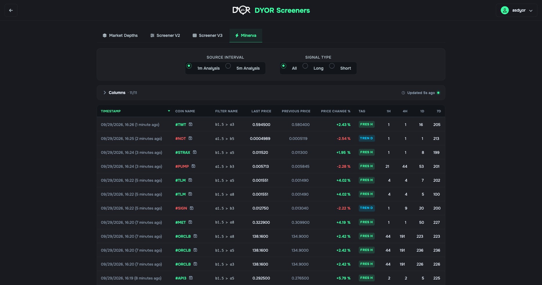Select the Long signal type radio
Viewport: 542px width, 285px height.
click(305, 66)
